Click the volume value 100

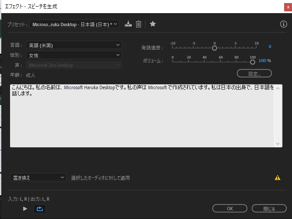(262, 61)
